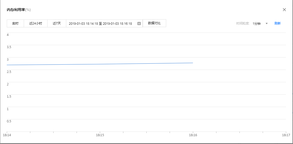The height and width of the screenshot is (144, 293).
Task: Click the date range field starting 2019-01-03 18:14:18
Action: tap(100, 23)
